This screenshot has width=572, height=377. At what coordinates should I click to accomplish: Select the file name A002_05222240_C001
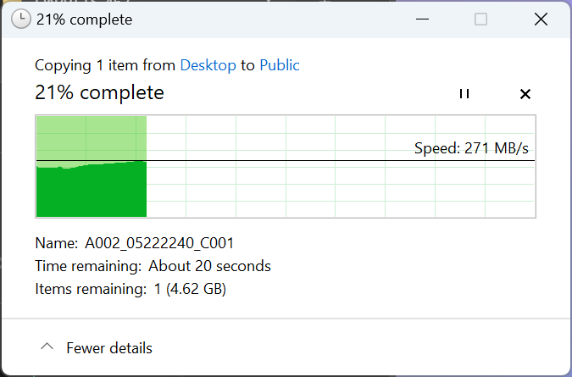pyautogui.click(x=159, y=243)
